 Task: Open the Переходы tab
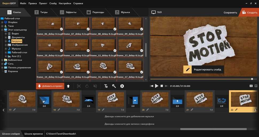point(95,12)
